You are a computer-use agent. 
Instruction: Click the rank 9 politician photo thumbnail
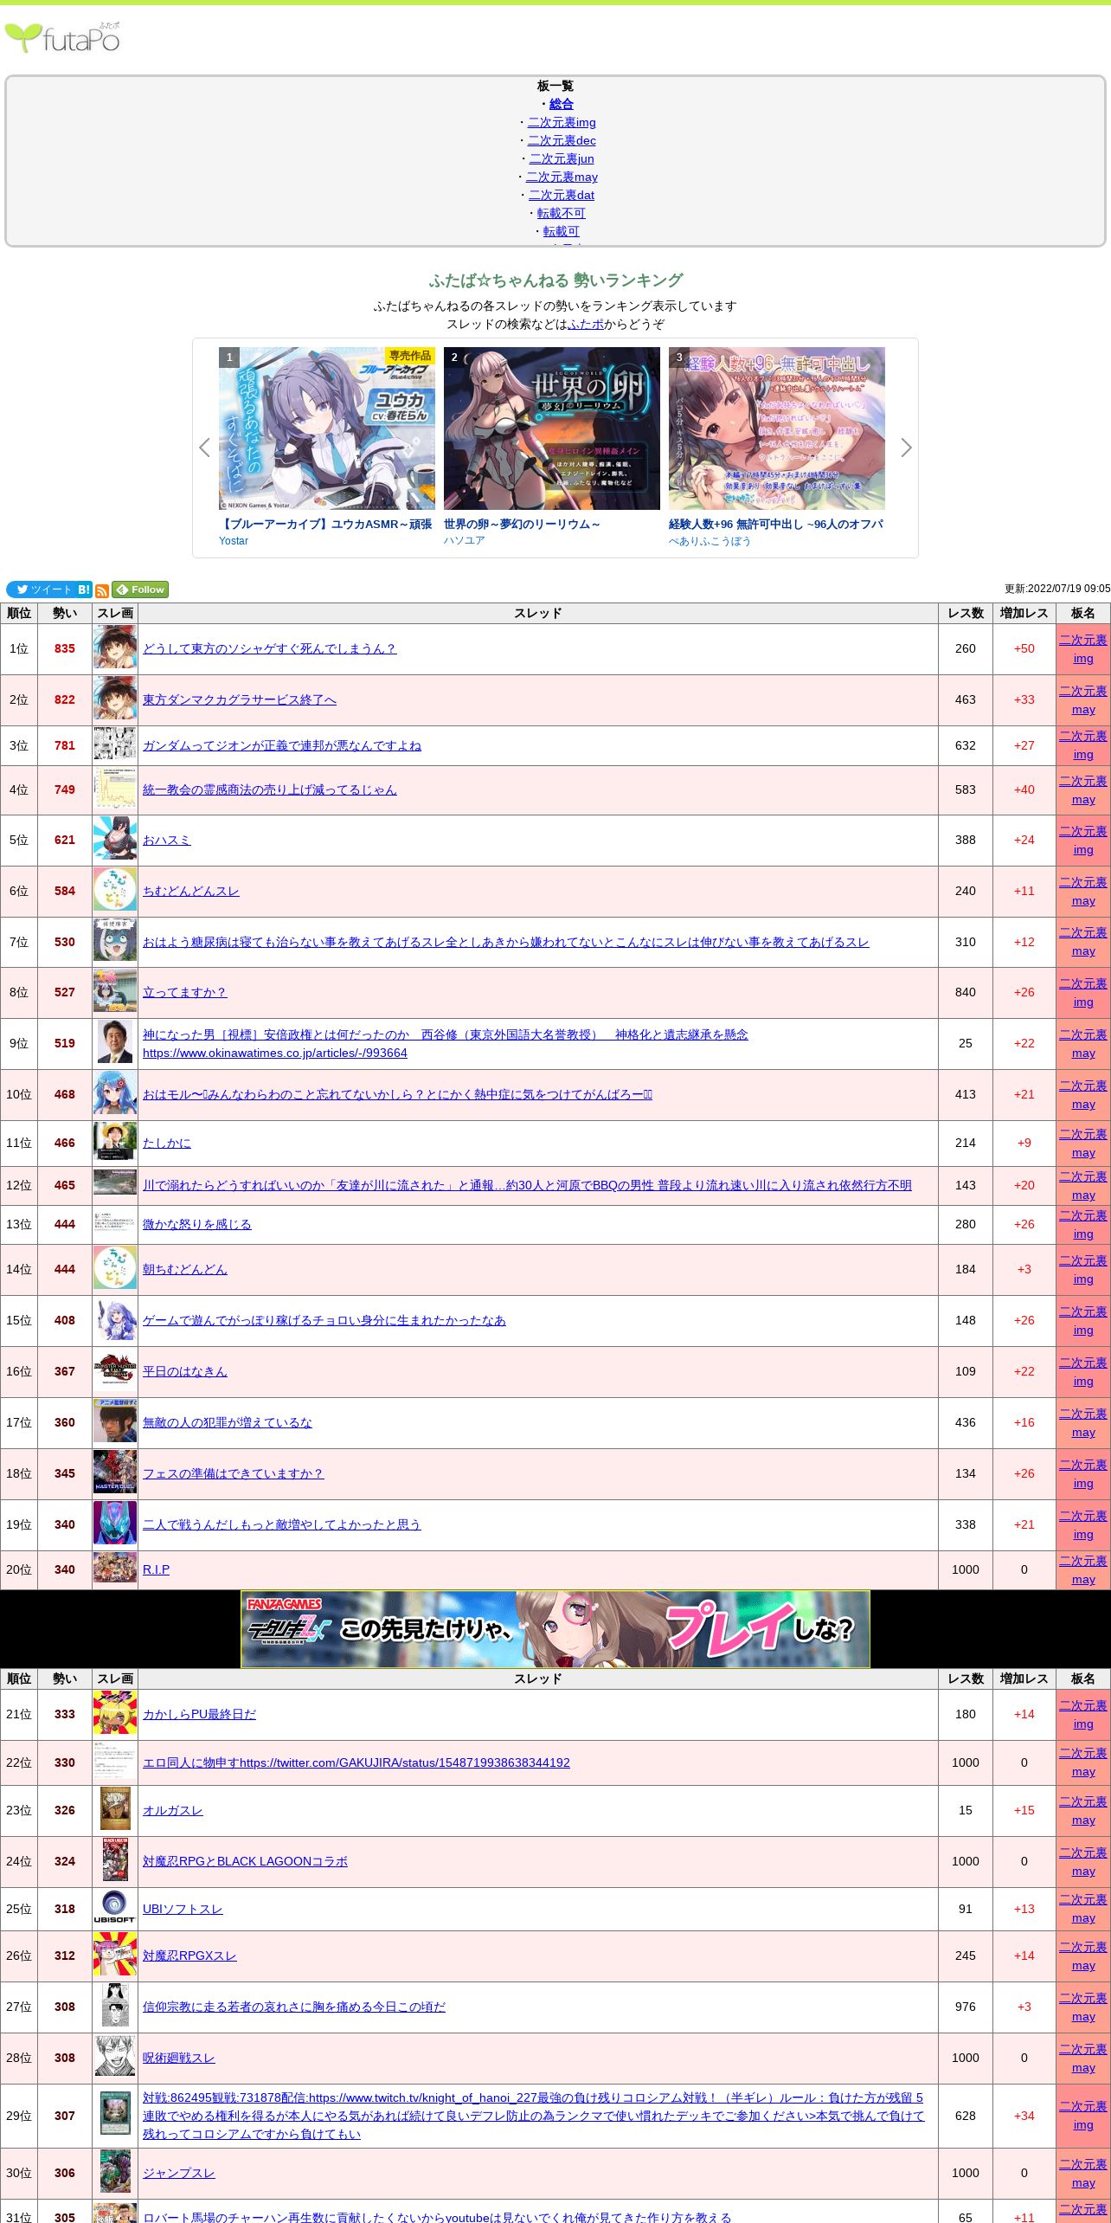pos(115,1043)
